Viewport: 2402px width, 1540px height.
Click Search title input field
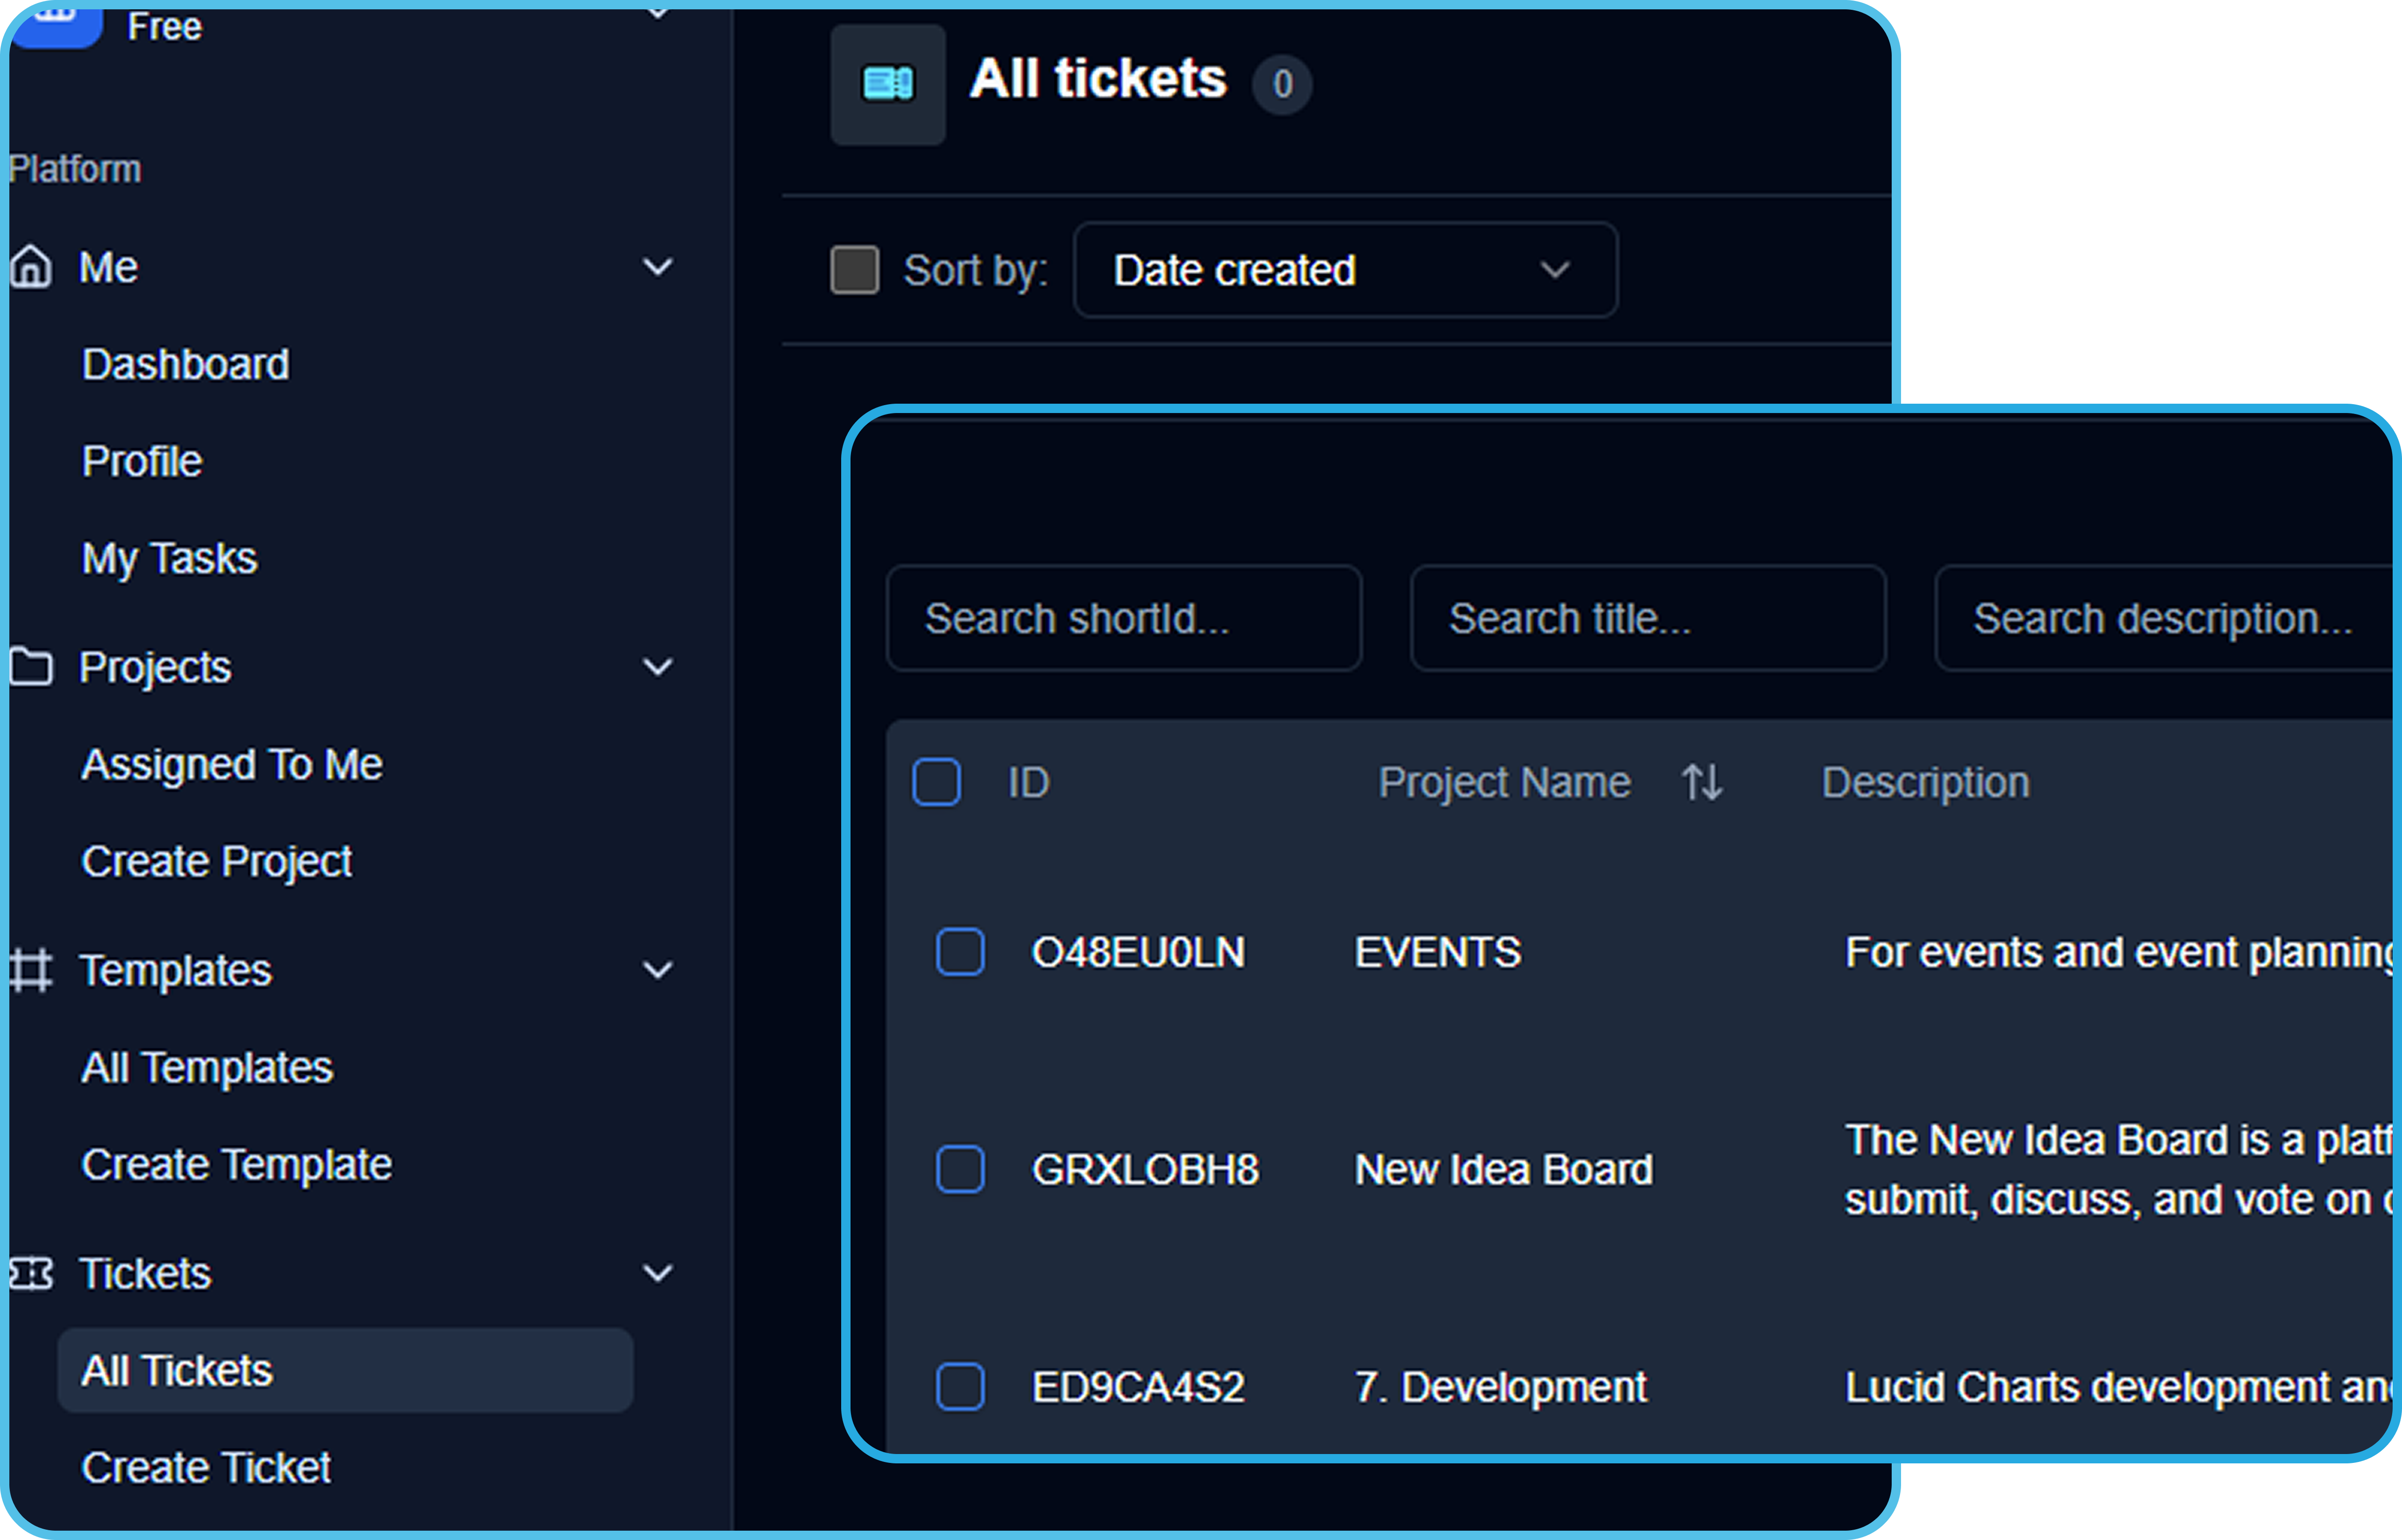pos(1648,618)
